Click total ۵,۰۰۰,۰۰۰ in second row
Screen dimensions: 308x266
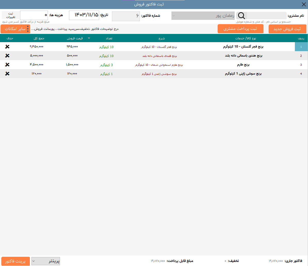(x=37, y=56)
